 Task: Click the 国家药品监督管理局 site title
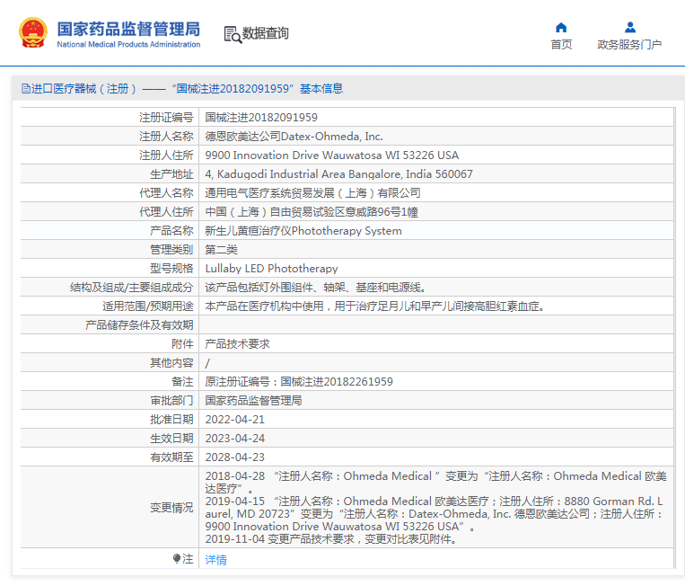pyautogui.click(x=128, y=29)
